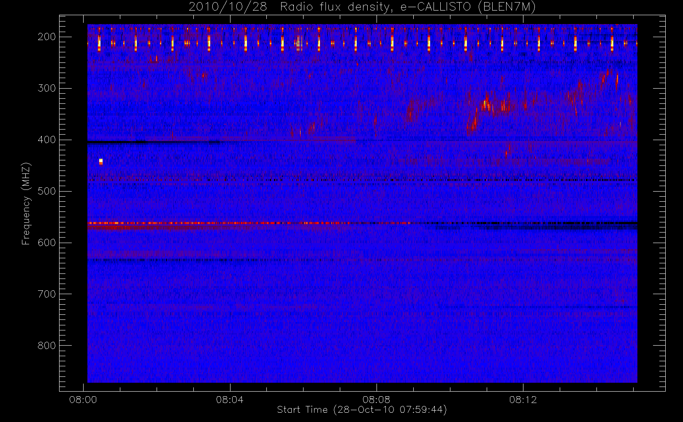Click the plot title '2010/10/28 Radio flux density'
This screenshot has height=422, width=683.
[x=362, y=7]
